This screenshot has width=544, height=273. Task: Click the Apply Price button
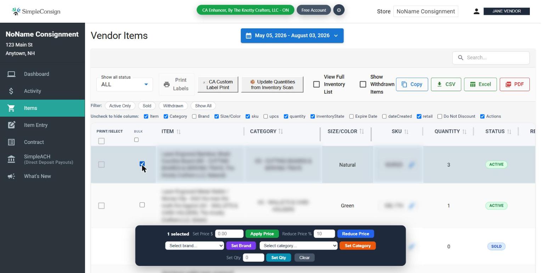262,234
